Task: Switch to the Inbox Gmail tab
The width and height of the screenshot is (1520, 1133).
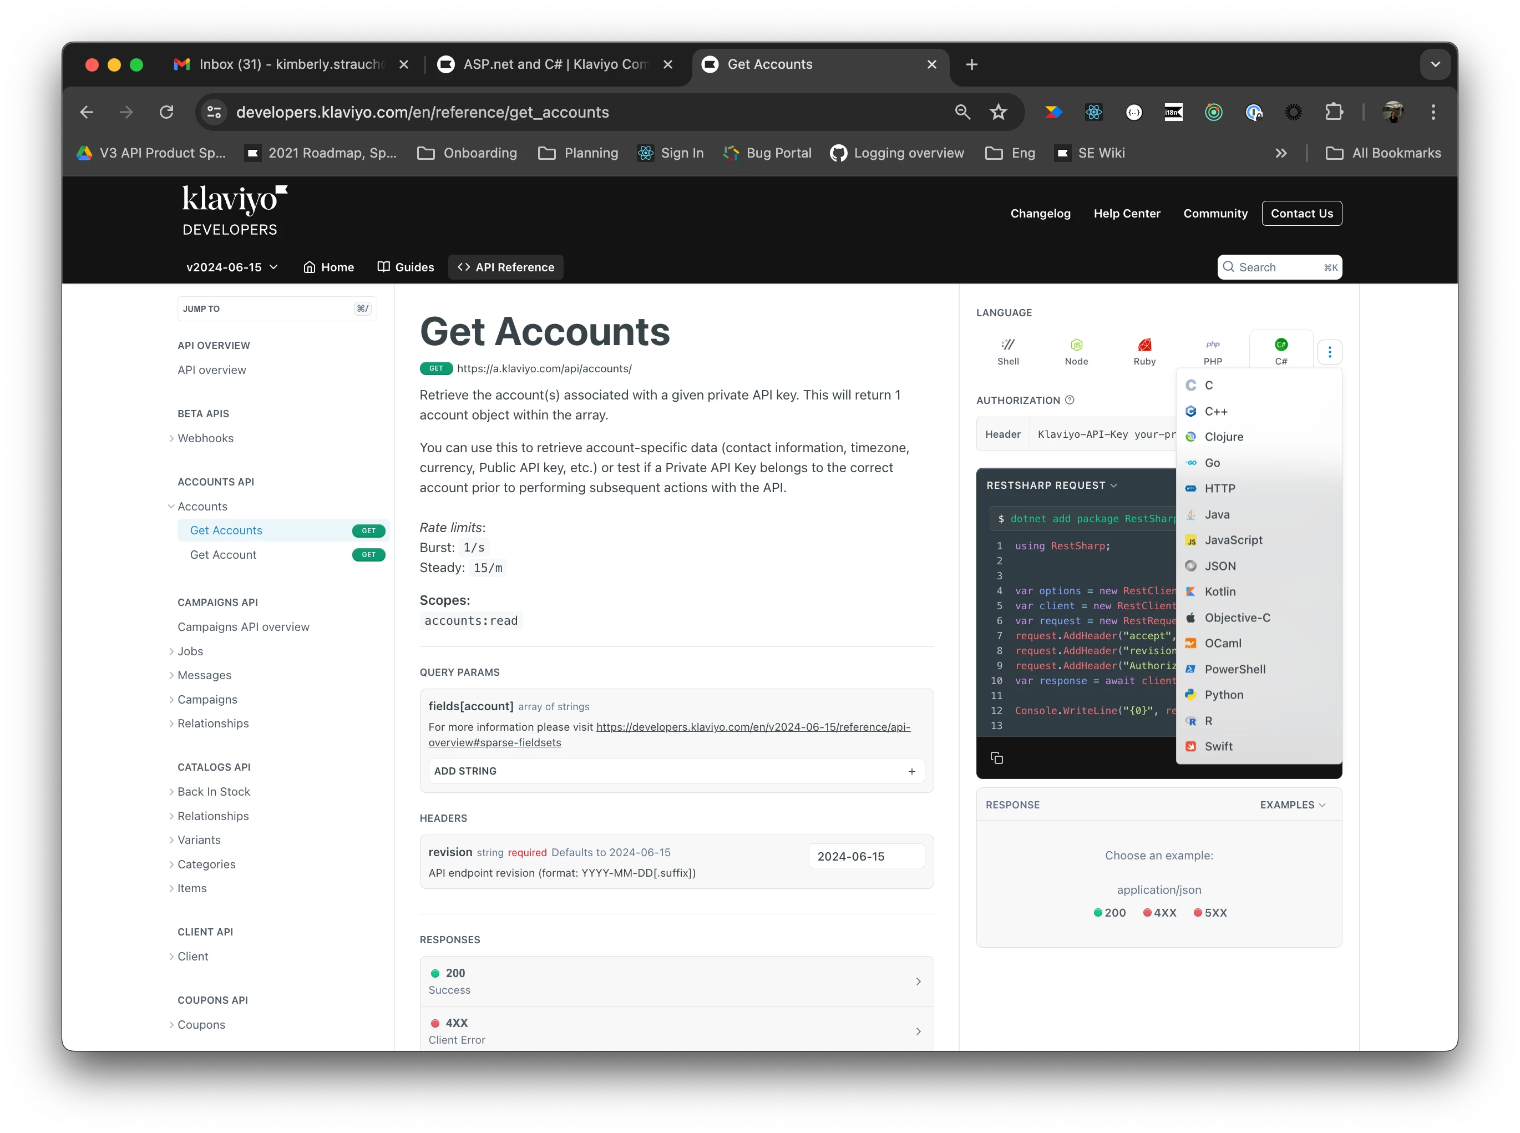Action: 291,64
